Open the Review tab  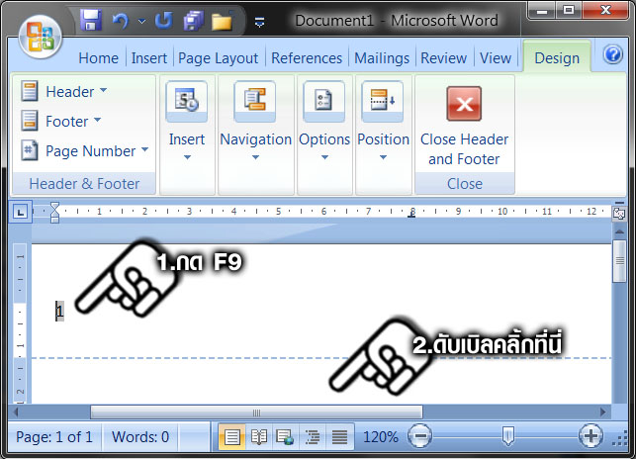[x=443, y=58]
